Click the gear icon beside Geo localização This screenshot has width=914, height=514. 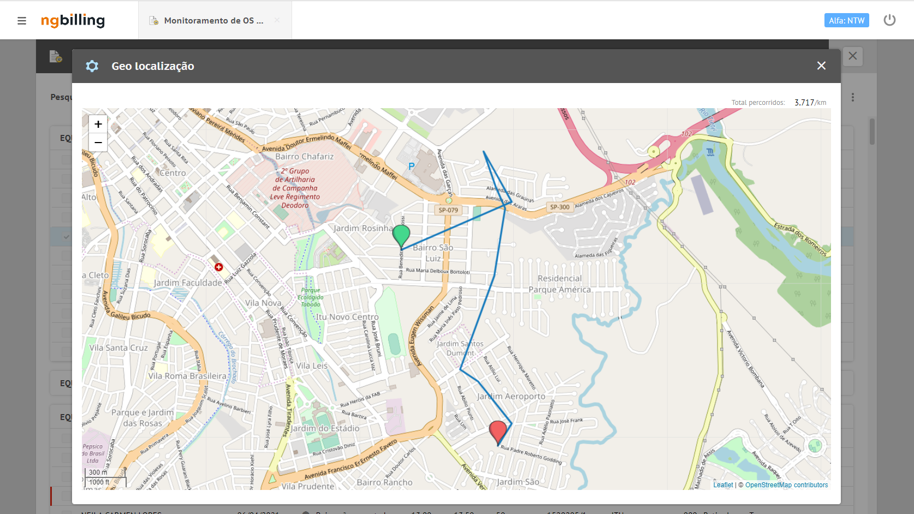pyautogui.click(x=92, y=66)
